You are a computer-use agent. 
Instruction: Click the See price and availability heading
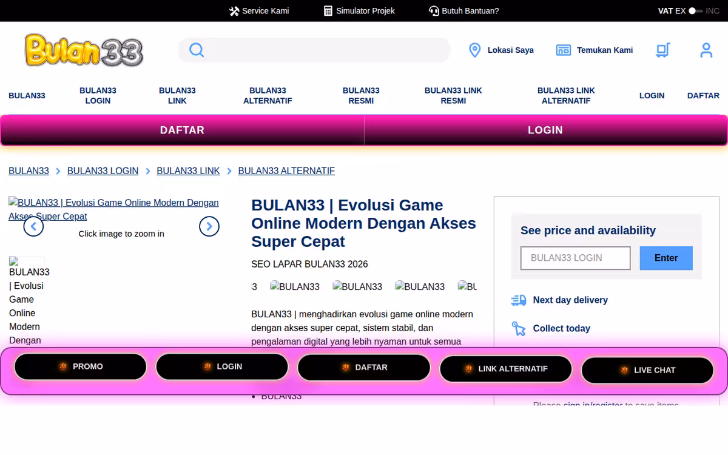588,231
